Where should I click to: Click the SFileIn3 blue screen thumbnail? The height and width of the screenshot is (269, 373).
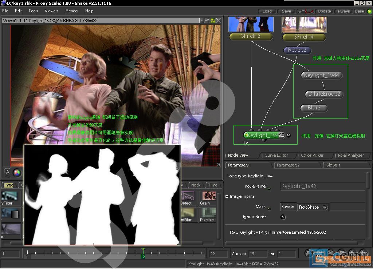(x=251, y=24)
